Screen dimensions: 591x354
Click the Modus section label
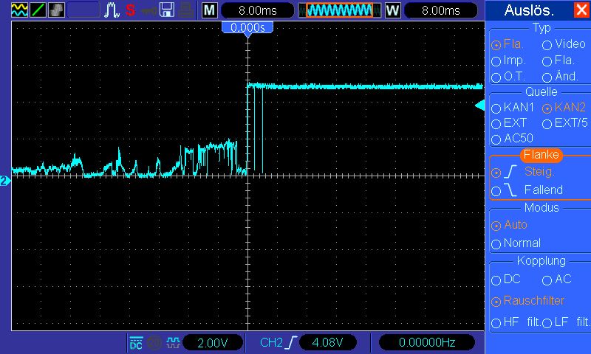click(x=542, y=208)
